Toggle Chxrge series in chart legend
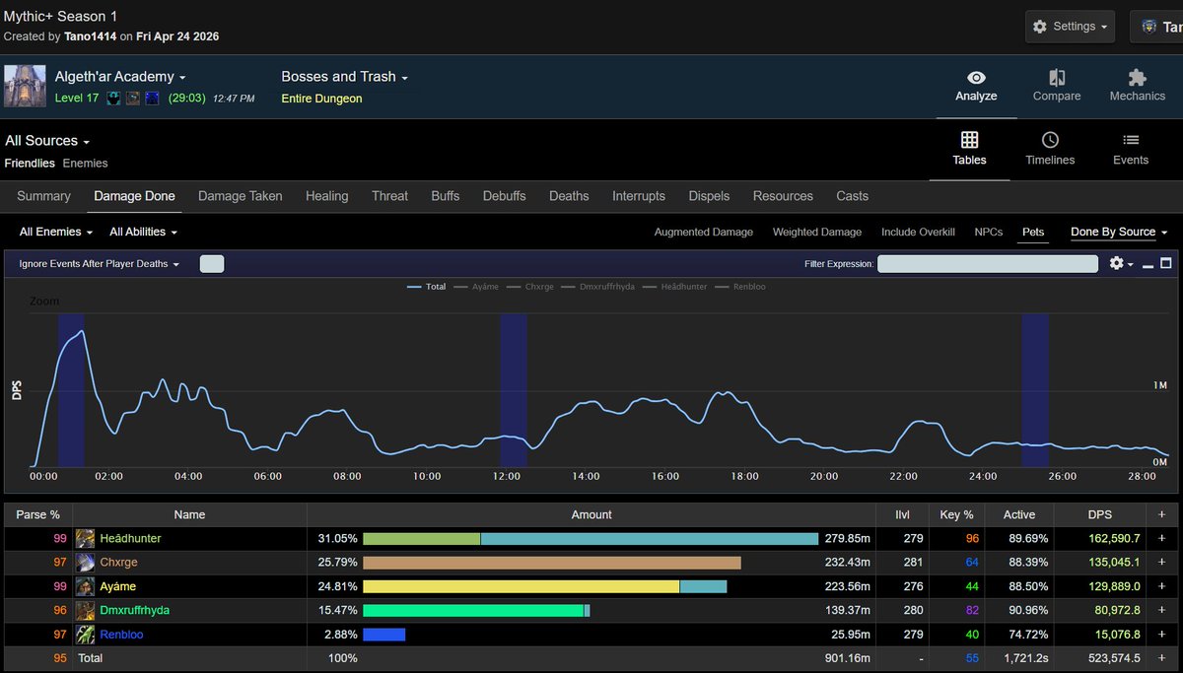The width and height of the screenshot is (1183, 673). click(530, 287)
